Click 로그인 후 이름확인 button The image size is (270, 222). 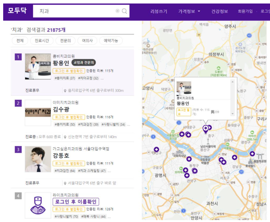click(x=76, y=202)
